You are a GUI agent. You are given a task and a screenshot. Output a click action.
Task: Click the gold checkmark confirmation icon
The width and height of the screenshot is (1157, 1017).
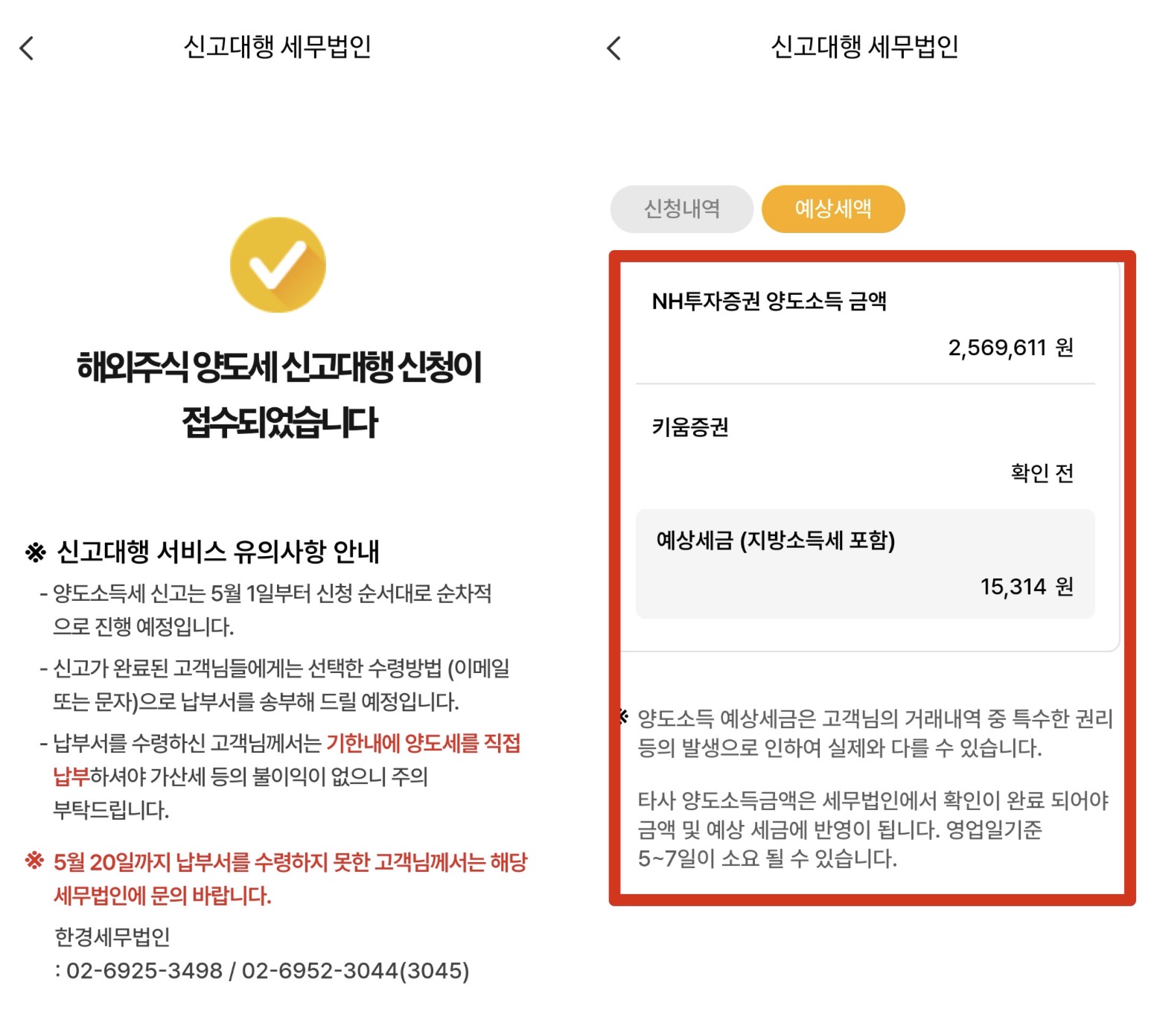(278, 265)
